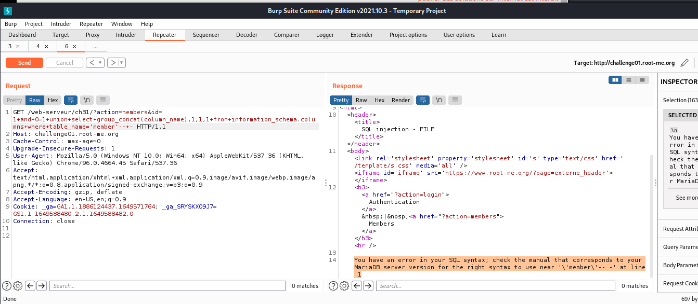This screenshot has height=304, width=698.
Task: Switch Response view to Hex
Action: click(380, 100)
